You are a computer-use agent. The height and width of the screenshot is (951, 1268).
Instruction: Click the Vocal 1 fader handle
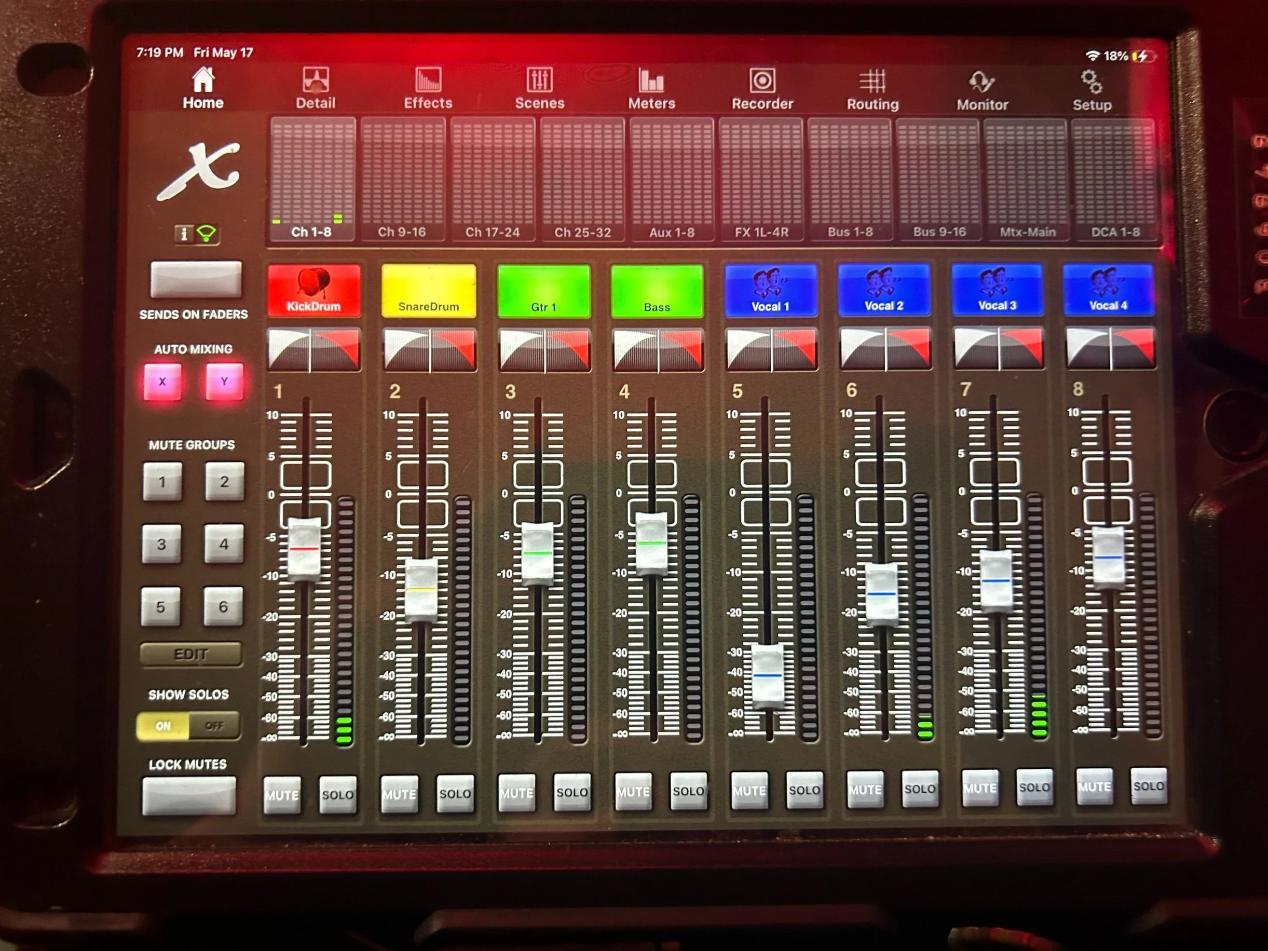pos(767,676)
